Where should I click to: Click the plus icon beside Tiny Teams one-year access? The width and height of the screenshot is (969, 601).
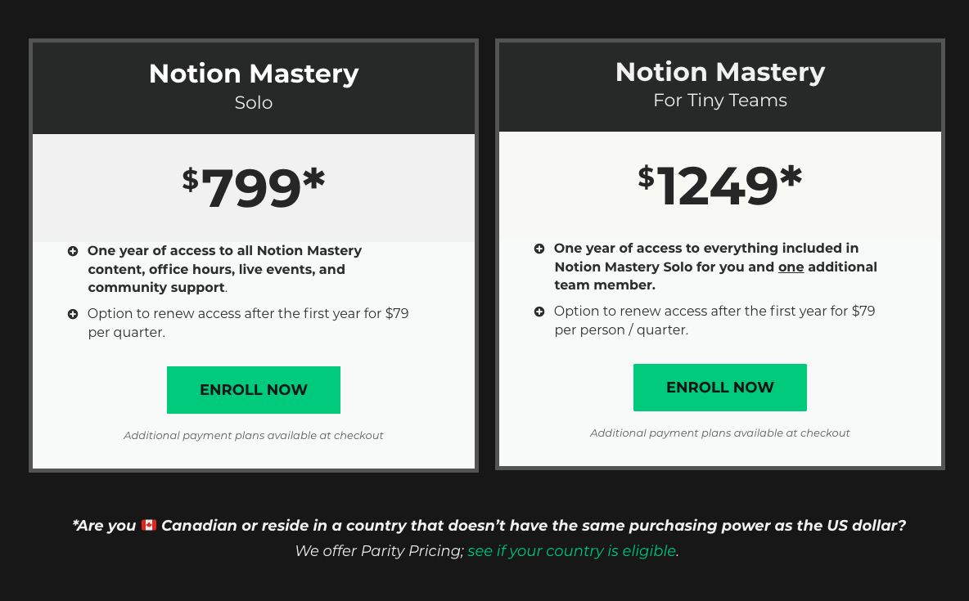pyautogui.click(x=539, y=249)
